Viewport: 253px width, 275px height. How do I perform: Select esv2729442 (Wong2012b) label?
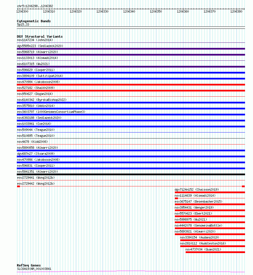tap(36, 184)
